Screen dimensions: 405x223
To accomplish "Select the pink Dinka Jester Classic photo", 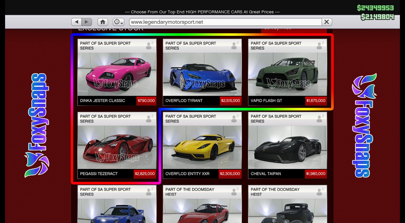I will coord(117,74).
